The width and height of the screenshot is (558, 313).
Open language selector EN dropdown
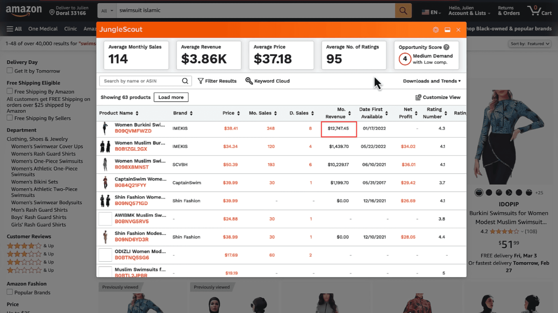431,12
